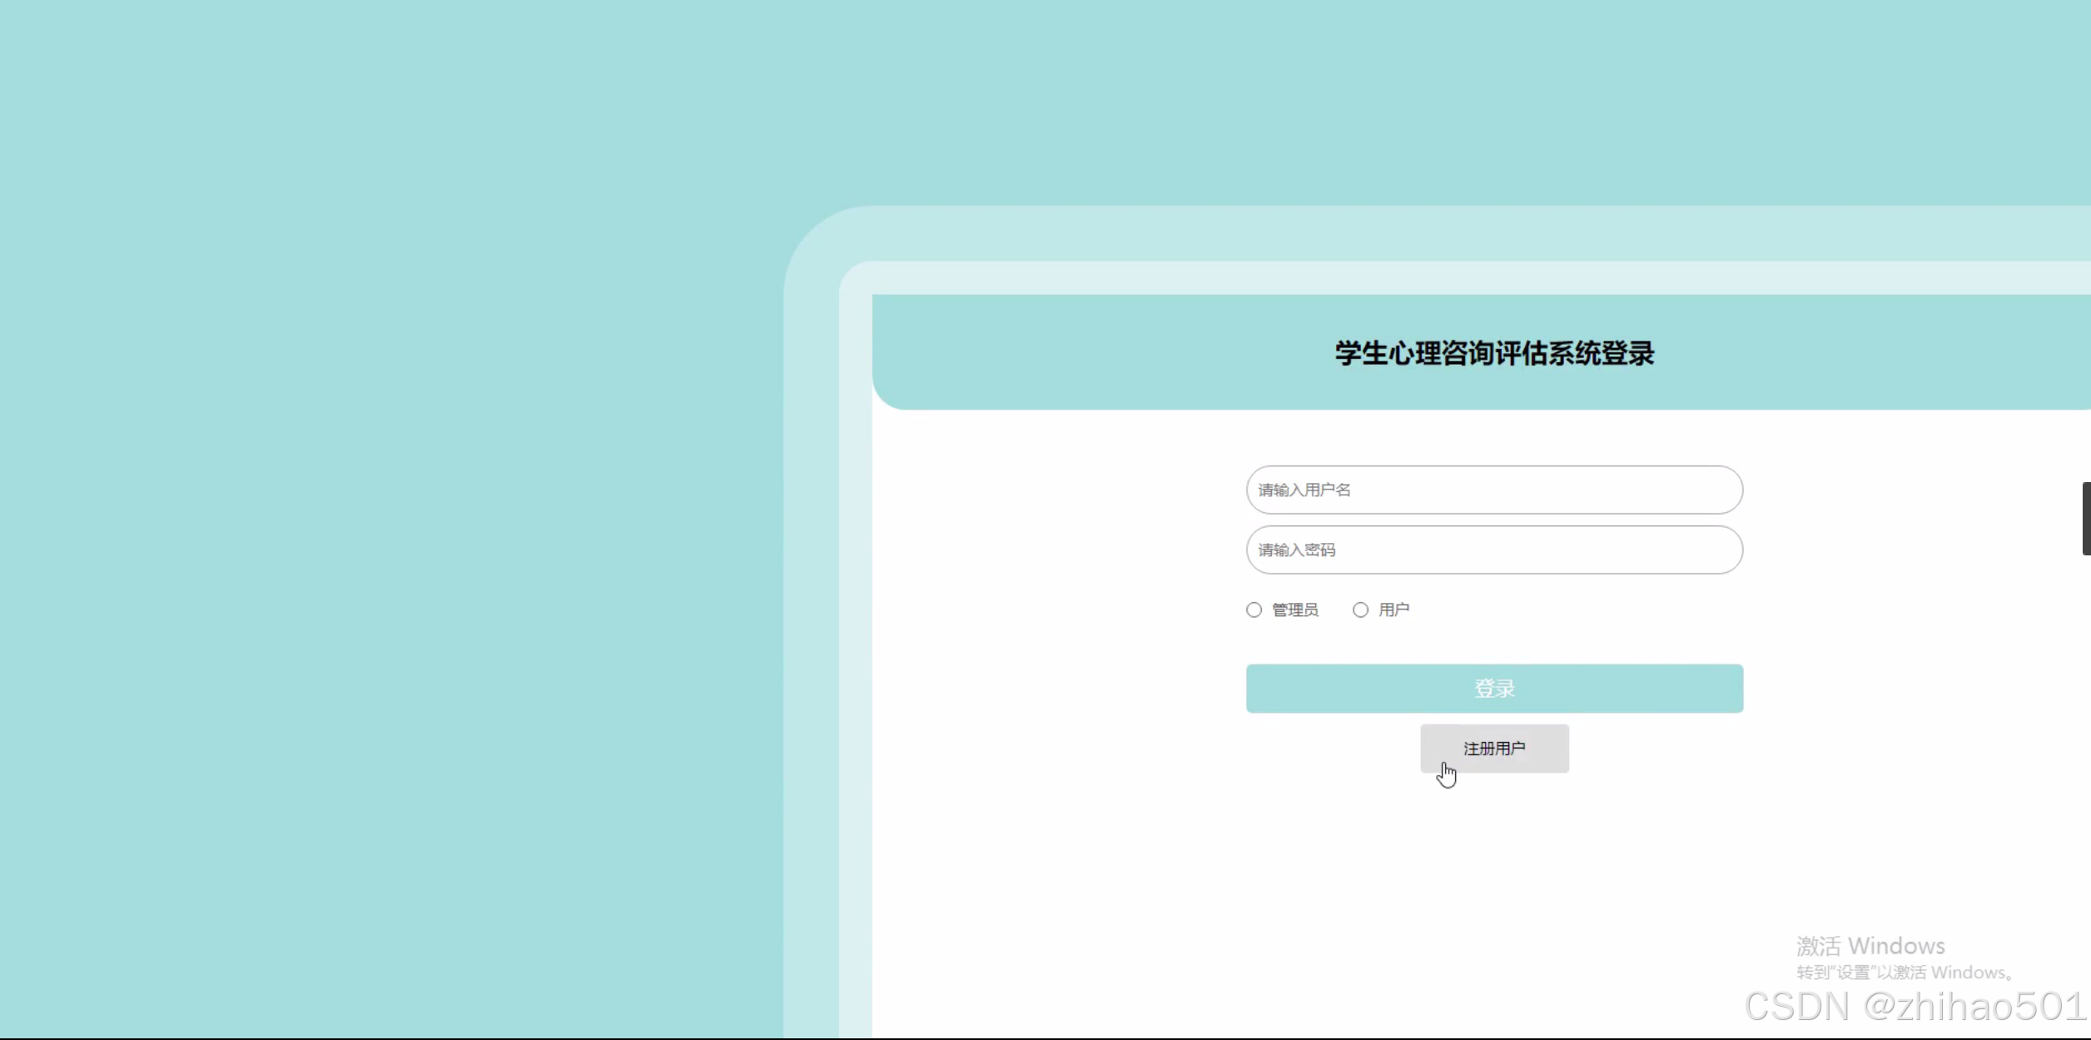The width and height of the screenshot is (2091, 1040).
Task: Click the password input field
Action: [1493, 550]
